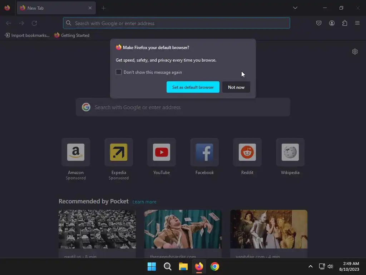Image resolution: width=366 pixels, height=275 pixels.
Task: Select the New Tab tab
Action: (56, 8)
